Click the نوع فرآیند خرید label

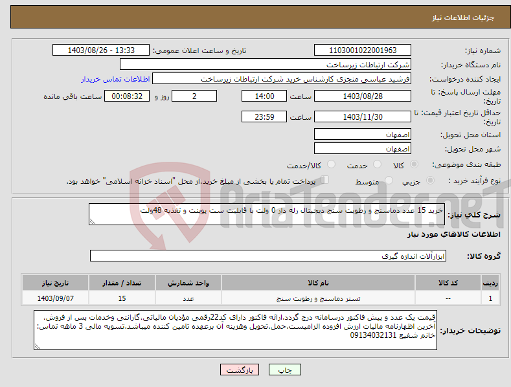pos(475,181)
